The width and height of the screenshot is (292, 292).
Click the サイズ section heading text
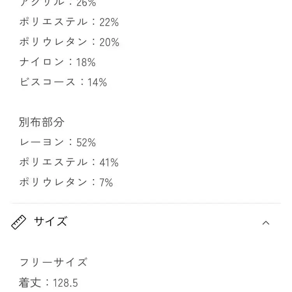(51, 222)
